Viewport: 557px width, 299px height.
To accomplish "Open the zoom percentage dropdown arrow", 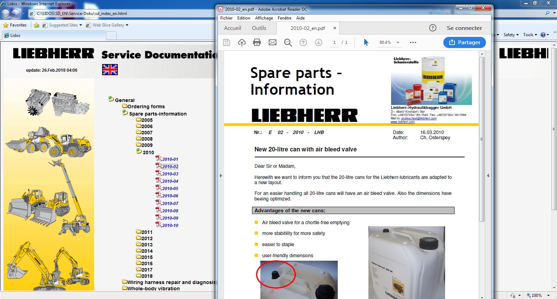I will (398, 42).
